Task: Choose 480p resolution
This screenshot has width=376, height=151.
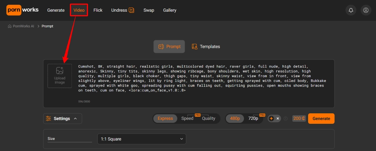Action: click(235, 118)
